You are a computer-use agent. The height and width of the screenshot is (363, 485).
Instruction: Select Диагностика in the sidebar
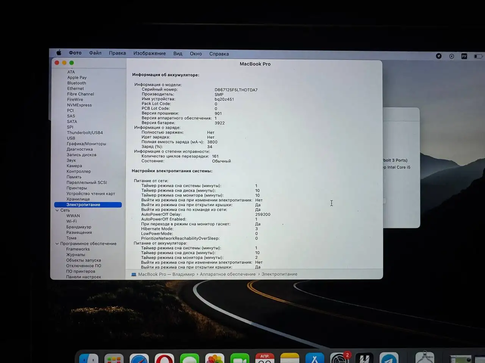click(x=80, y=149)
